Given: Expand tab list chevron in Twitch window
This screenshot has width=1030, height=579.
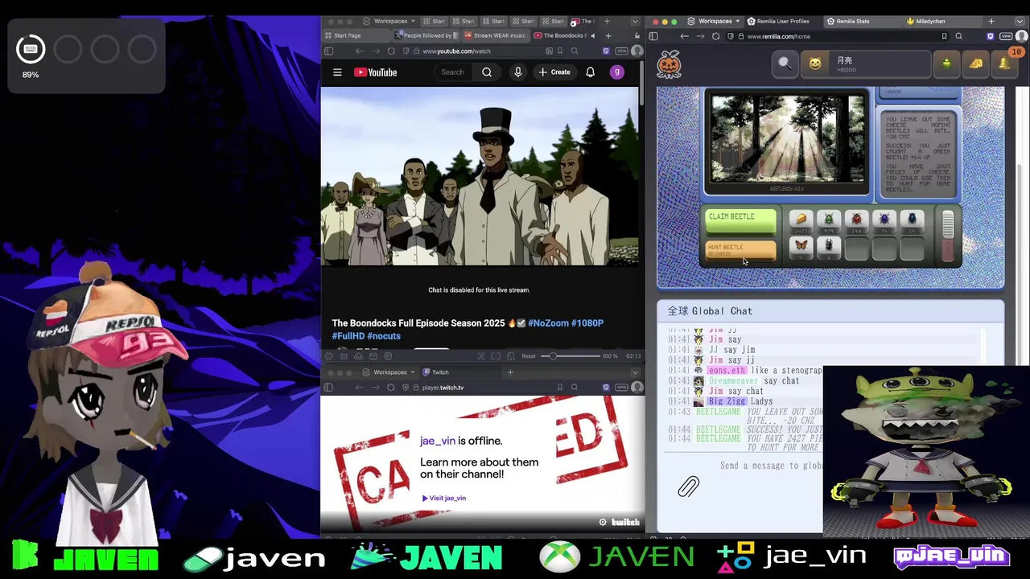Looking at the screenshot, I should click(635, 372).
